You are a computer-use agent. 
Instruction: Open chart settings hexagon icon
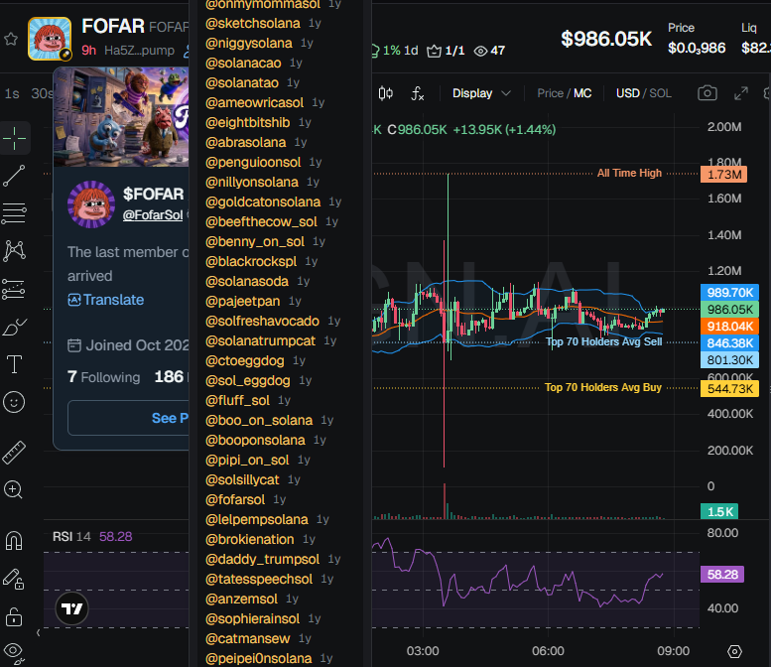point(734,652)
